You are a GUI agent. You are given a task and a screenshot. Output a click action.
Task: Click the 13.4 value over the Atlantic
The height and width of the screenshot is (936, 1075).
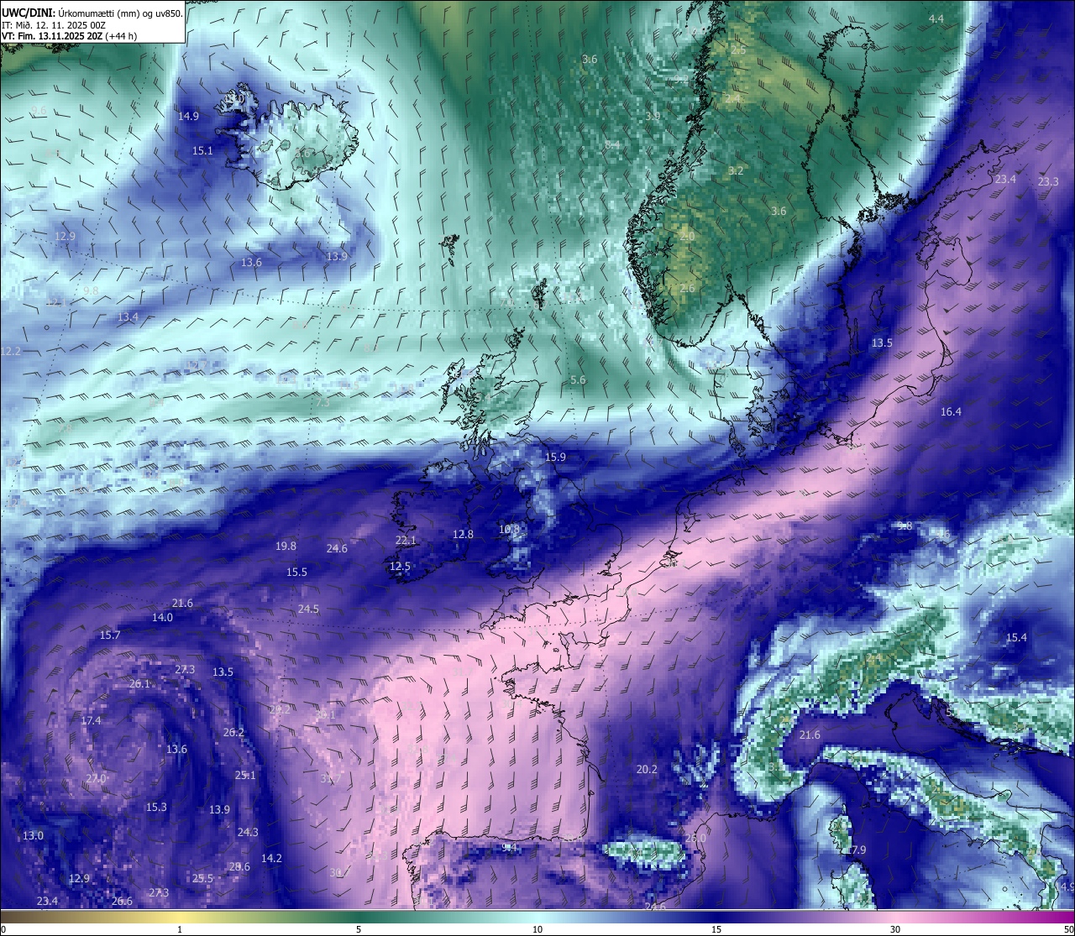(x=128, y=317)
